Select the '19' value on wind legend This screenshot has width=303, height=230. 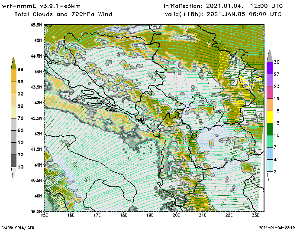[277, 99]
